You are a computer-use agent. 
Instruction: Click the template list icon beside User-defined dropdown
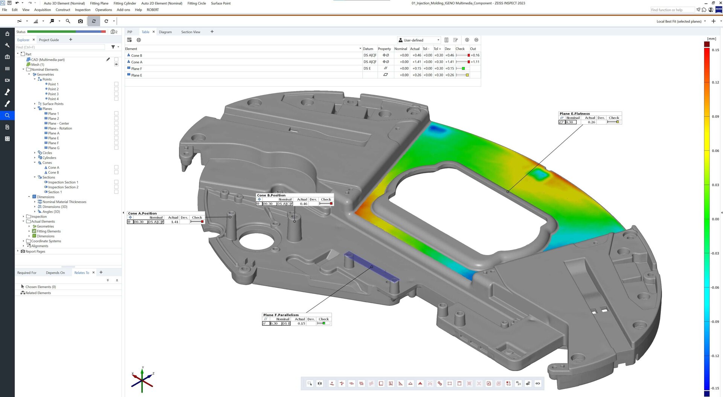pos(446,40)
